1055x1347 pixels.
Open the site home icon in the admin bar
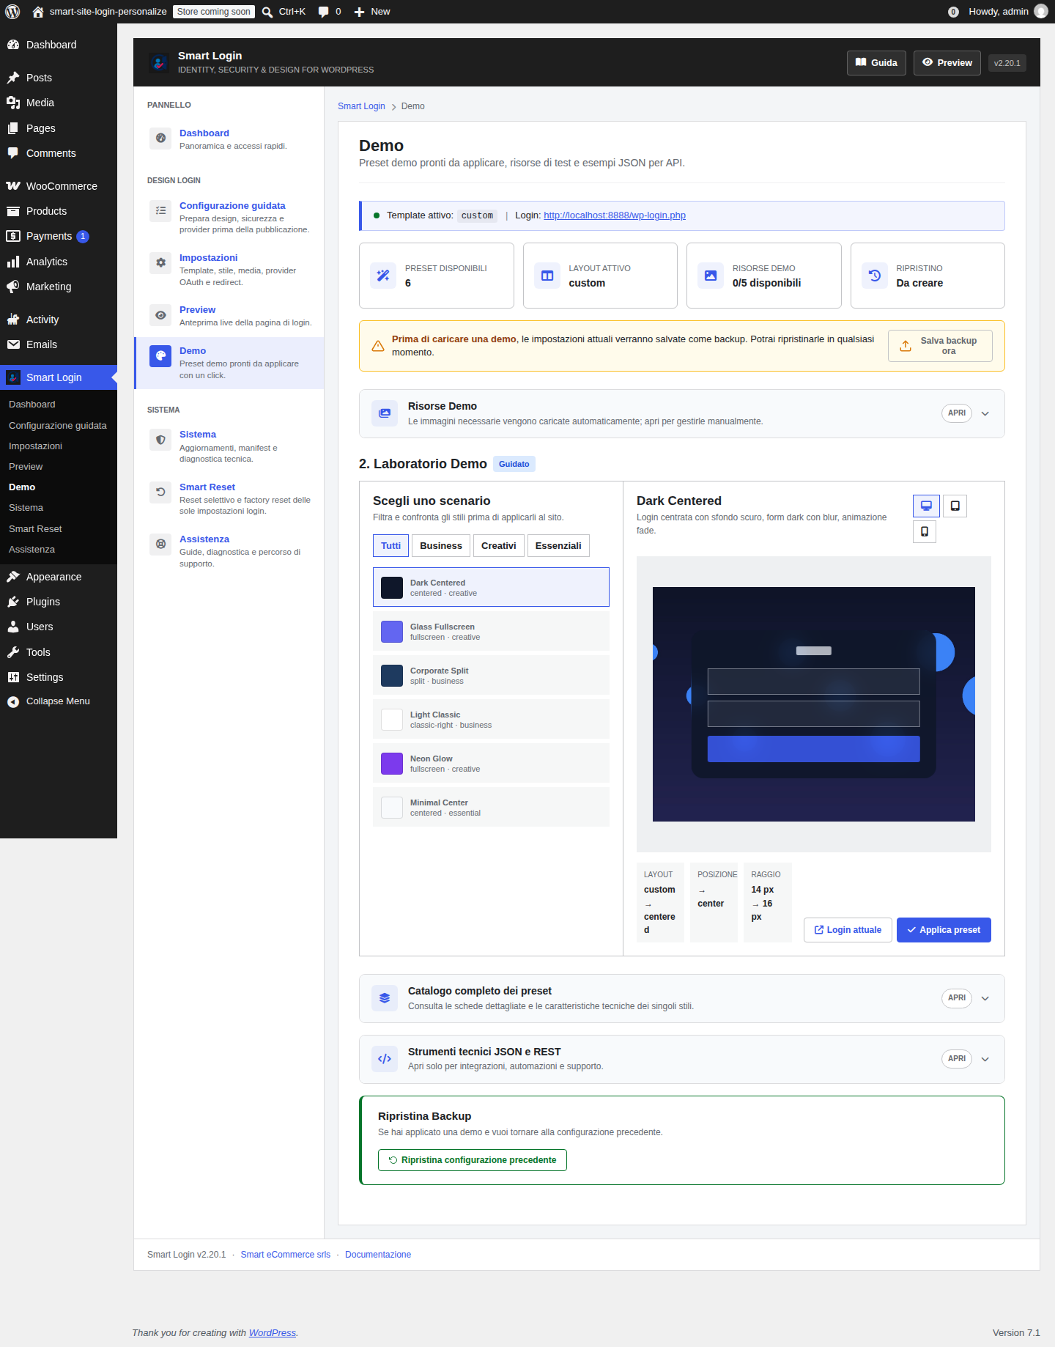38,12
